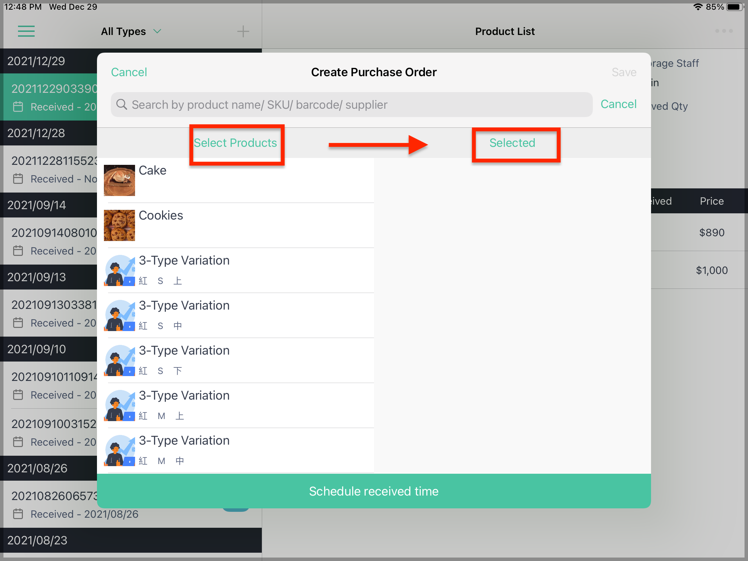The image size is (748, 561).
Task: Open order 20211228115523 entry
Action: [48, 169]
